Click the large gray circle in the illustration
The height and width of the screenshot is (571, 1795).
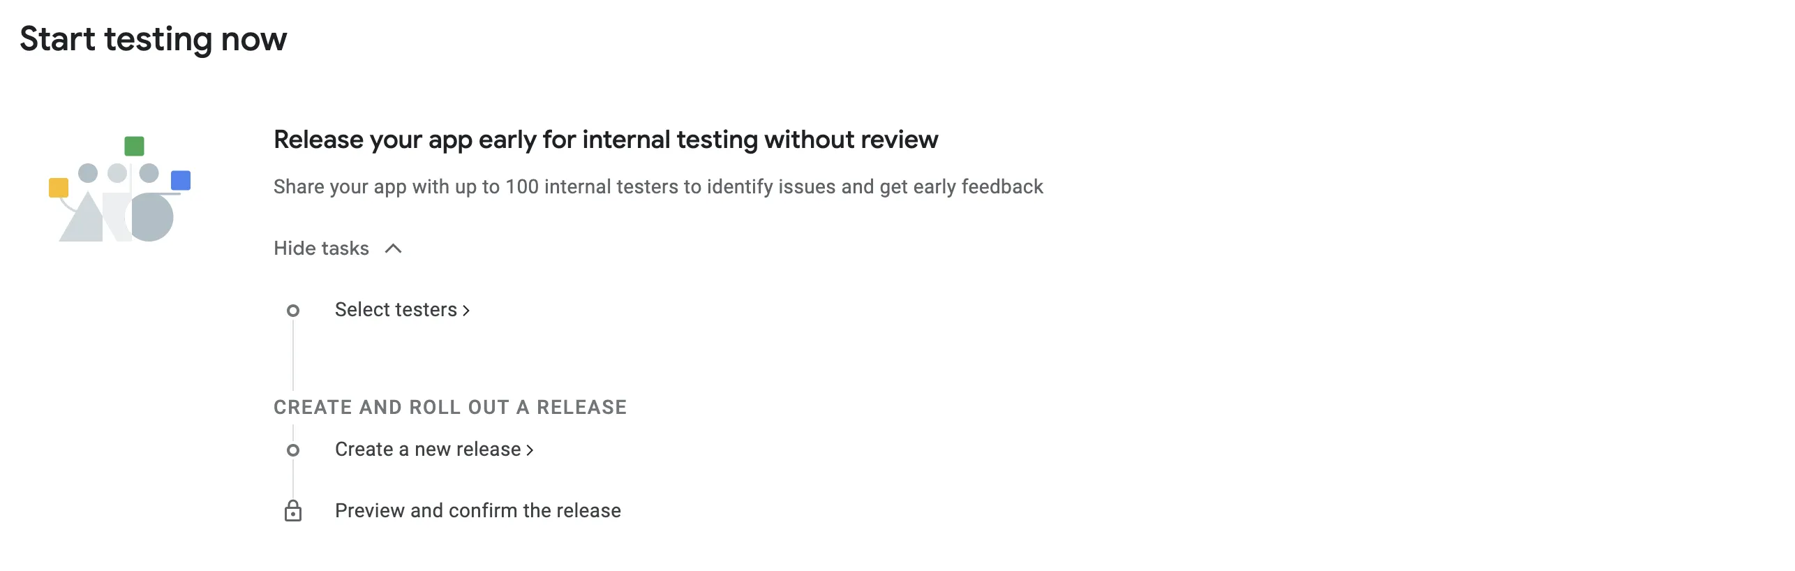(151, 218)
